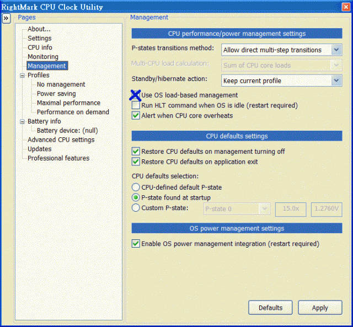The width and height of the screenshot is (353, 327).
Task: Click the Defaults button
Action: pos(270,307)
